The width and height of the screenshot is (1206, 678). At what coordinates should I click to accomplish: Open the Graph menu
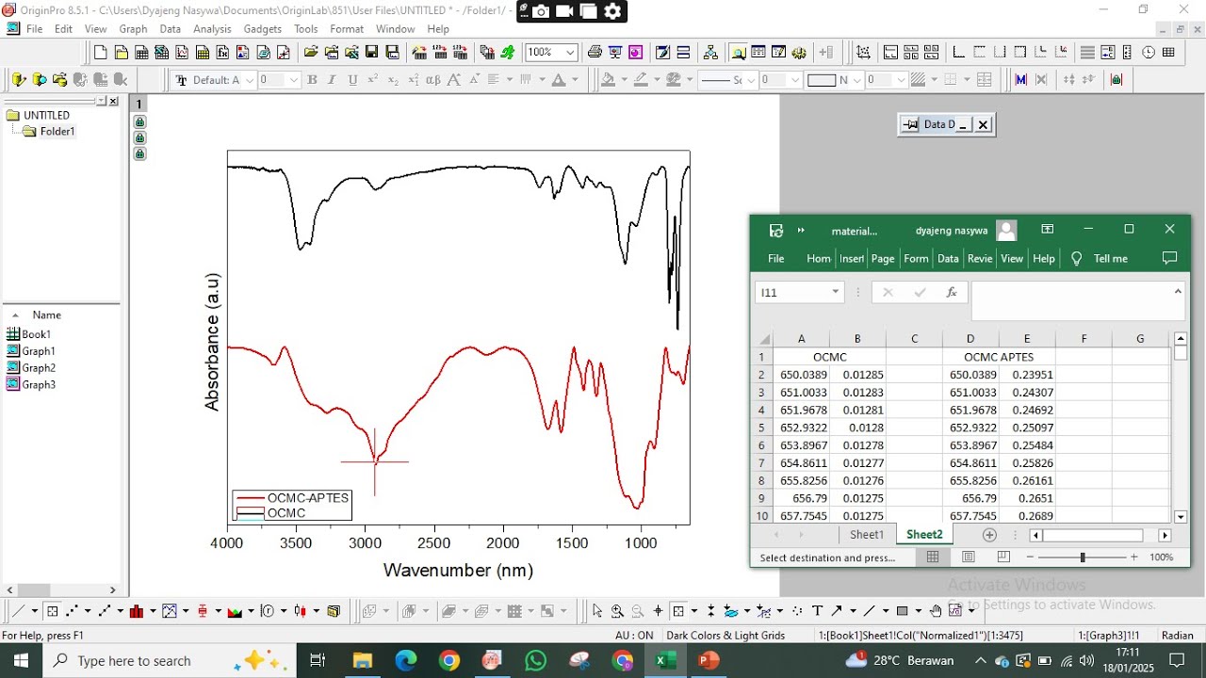tap(133, 29)
